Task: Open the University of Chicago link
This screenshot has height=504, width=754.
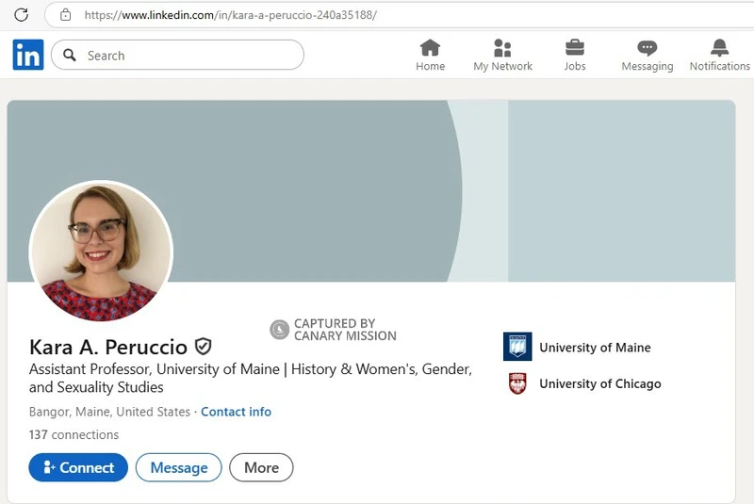Action: [600, 383]
